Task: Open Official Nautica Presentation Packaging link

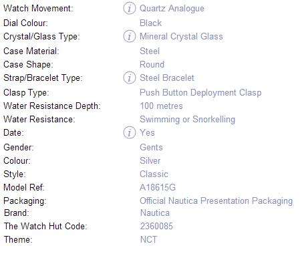Action: click(216, 201)
